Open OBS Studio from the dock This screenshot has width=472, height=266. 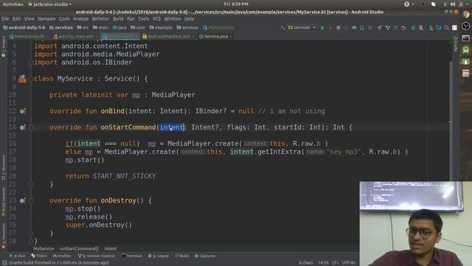(x=465, y=27)
